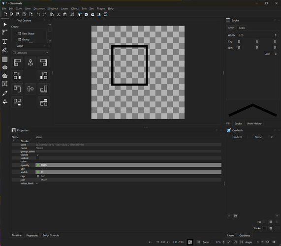Open the Selection align dropdown
The width and height of the screenshot is (281, 246).
click(x=31, y=53)
